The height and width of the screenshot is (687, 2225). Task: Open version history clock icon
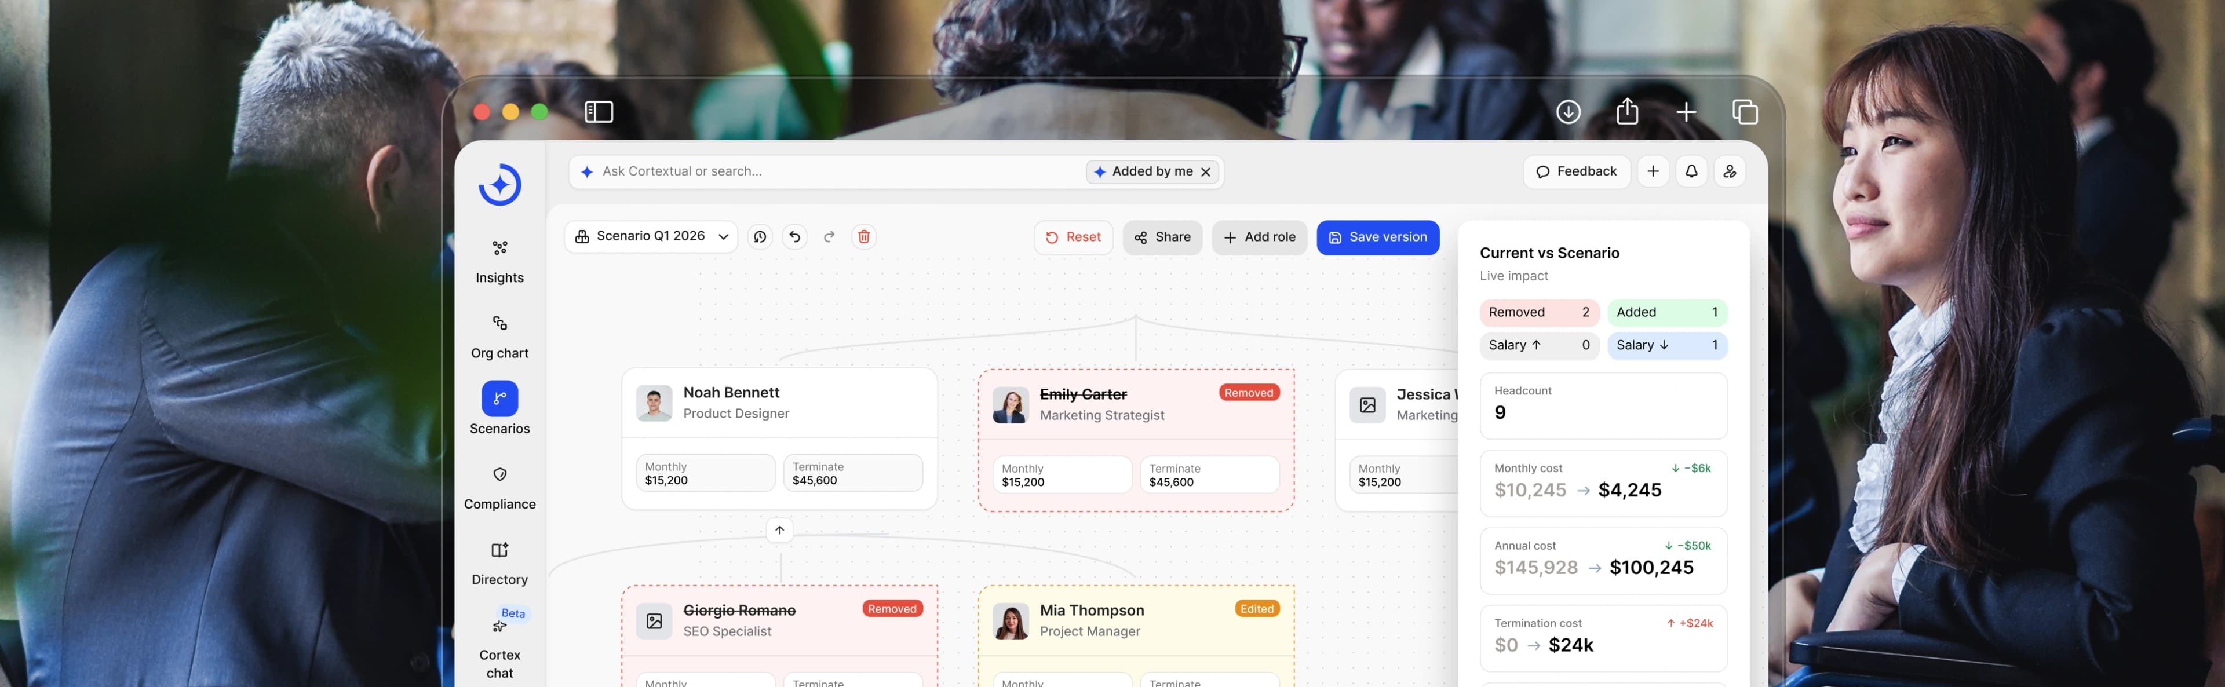760,236
